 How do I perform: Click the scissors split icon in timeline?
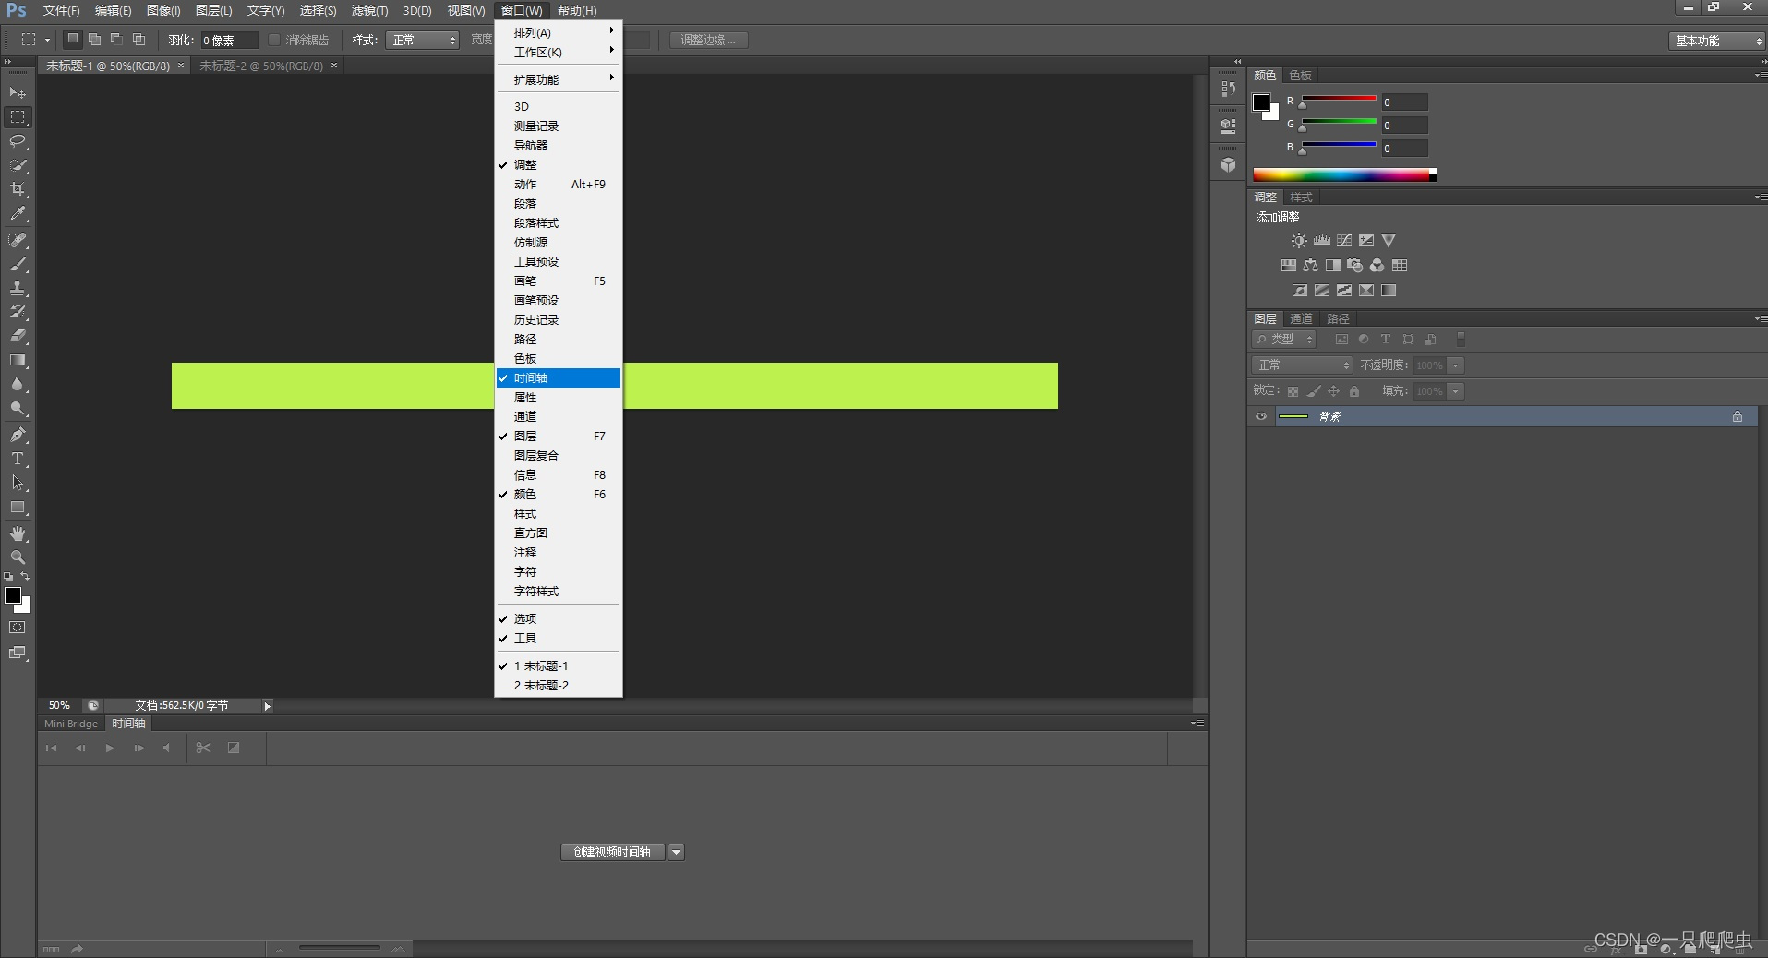204,748
